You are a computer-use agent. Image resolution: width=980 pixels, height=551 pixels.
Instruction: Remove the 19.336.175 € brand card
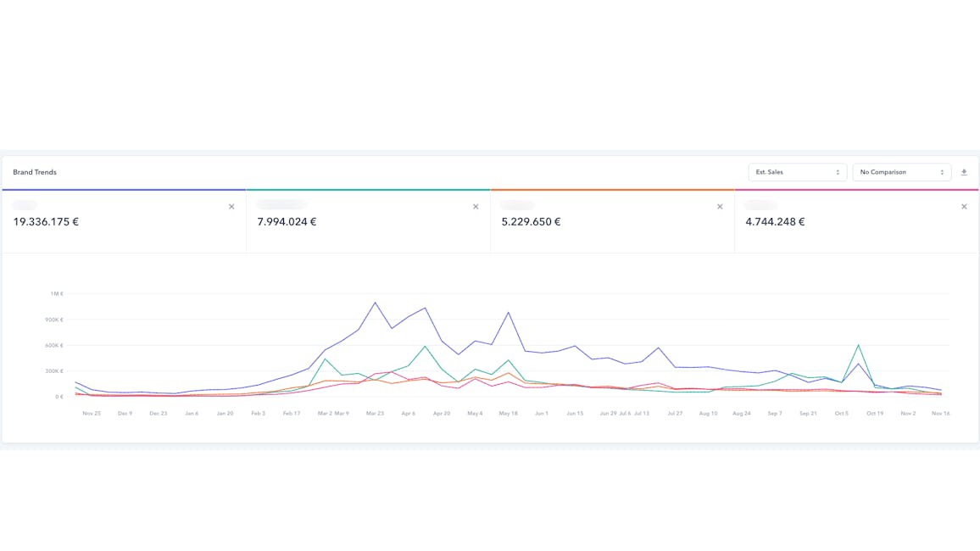tap(231, 207)
